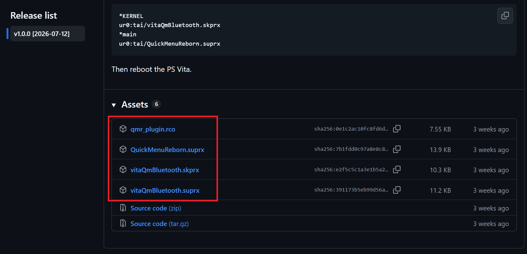Click the 10.3 KB file size
This screenshot has height=254, width=527.
click(440, 170)
